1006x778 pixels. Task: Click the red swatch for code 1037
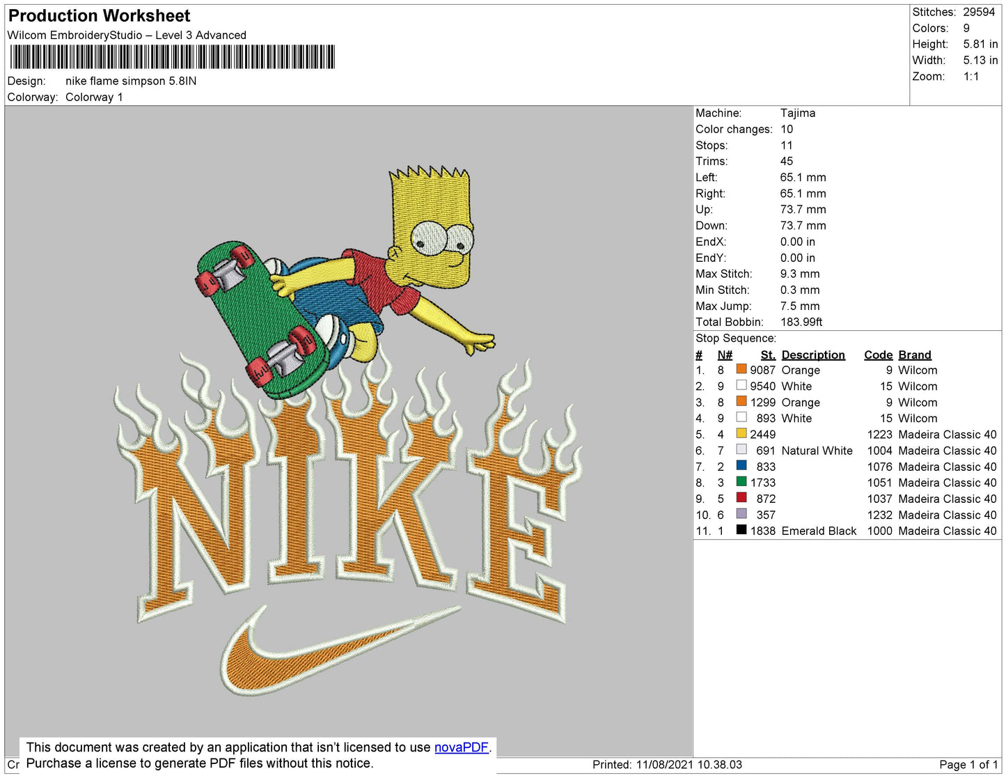(x=741, y=498)
